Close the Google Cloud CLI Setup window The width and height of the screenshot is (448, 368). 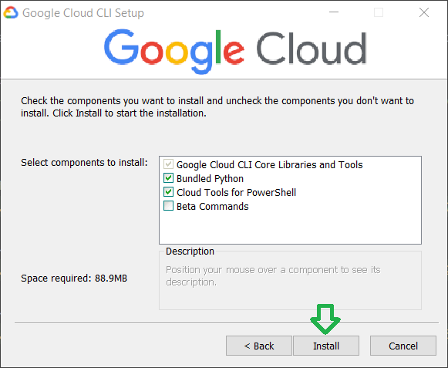[424, 12]
